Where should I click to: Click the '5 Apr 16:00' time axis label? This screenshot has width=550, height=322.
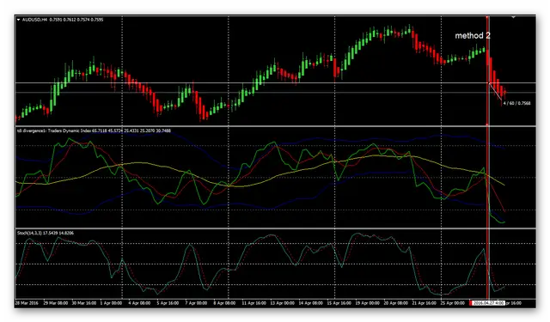tap(168, 303)
